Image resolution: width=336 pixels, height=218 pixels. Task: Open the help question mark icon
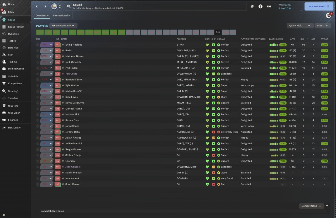(260, 7)
